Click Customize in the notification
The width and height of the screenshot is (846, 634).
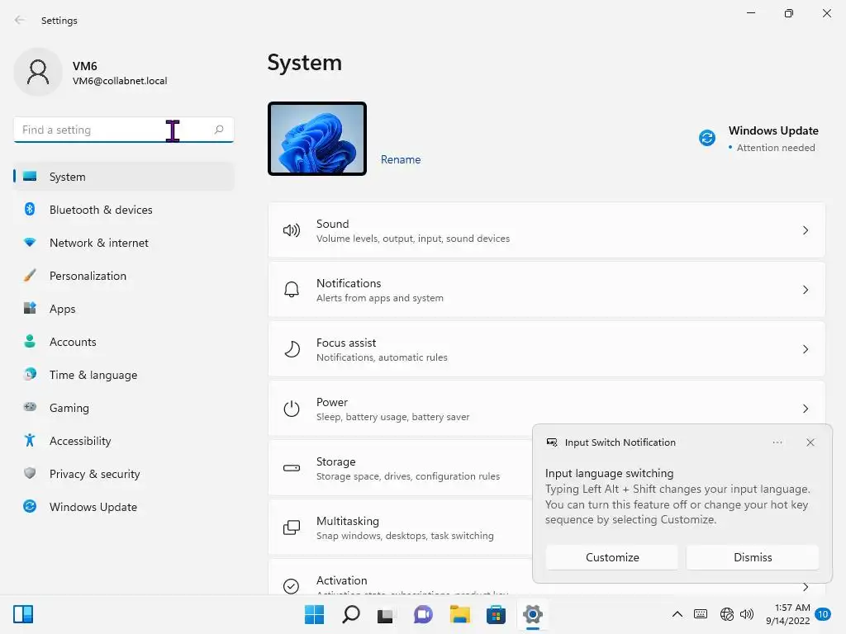612,557
